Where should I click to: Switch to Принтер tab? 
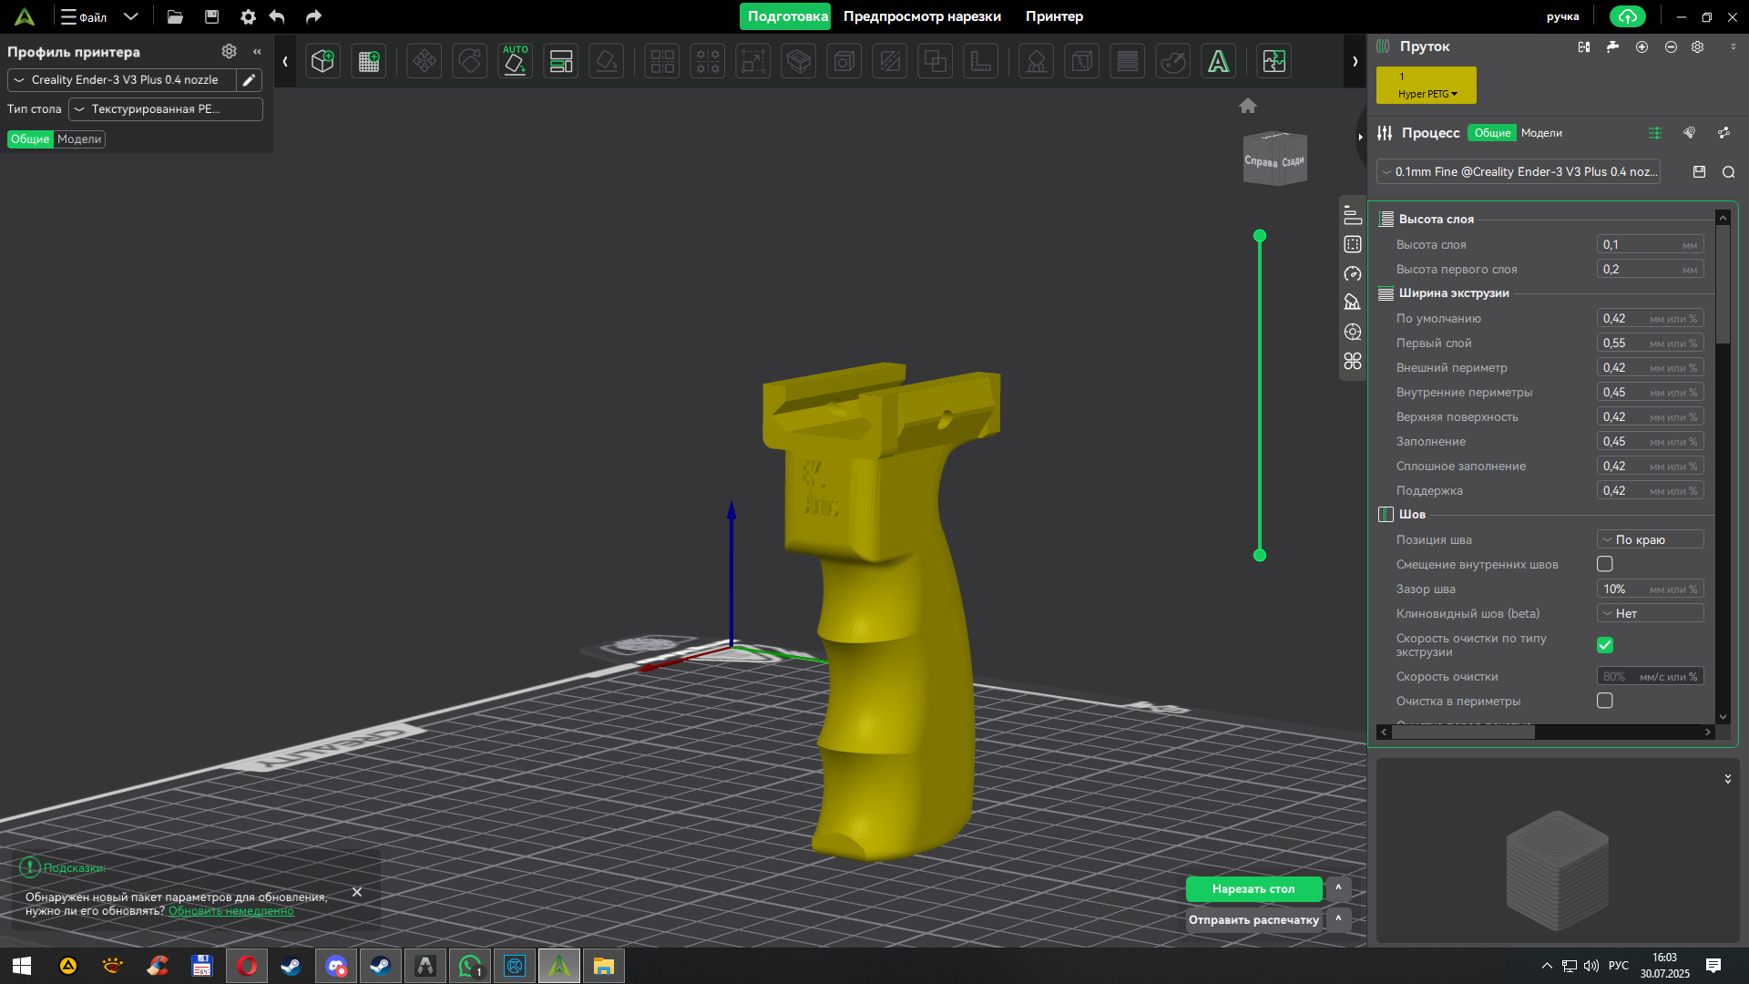pyautogui.click(x=1054, y=16)
